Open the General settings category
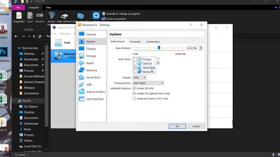 coord(92,34)
